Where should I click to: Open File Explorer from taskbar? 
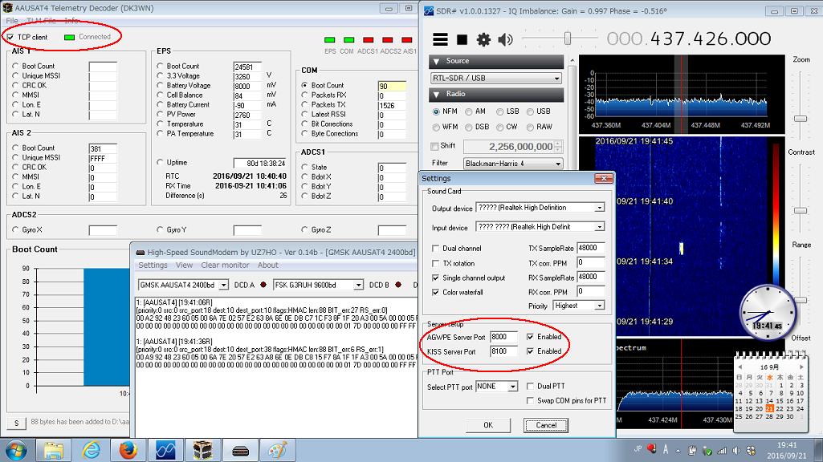pos(54,451)
